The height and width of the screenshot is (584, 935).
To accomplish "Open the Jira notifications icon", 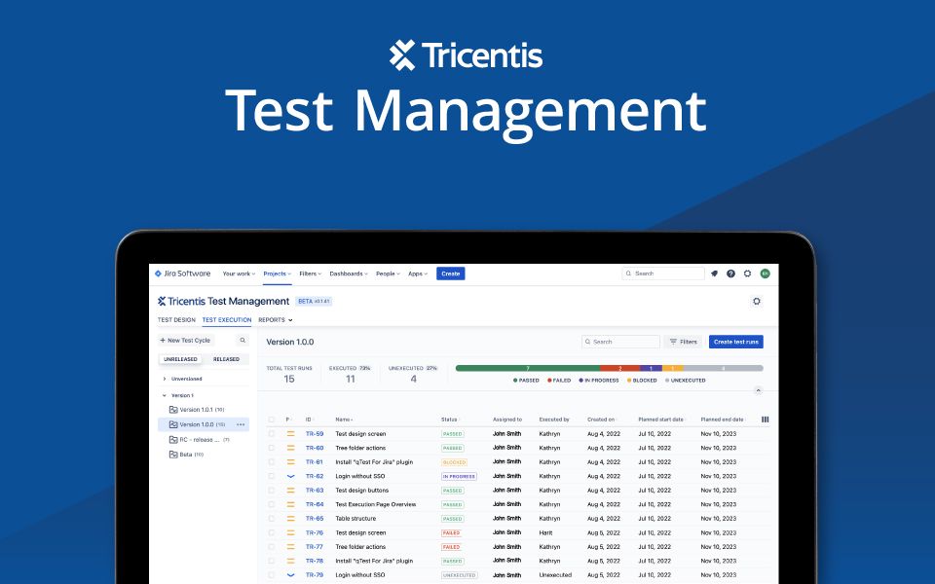I will [x=714, y=274].
